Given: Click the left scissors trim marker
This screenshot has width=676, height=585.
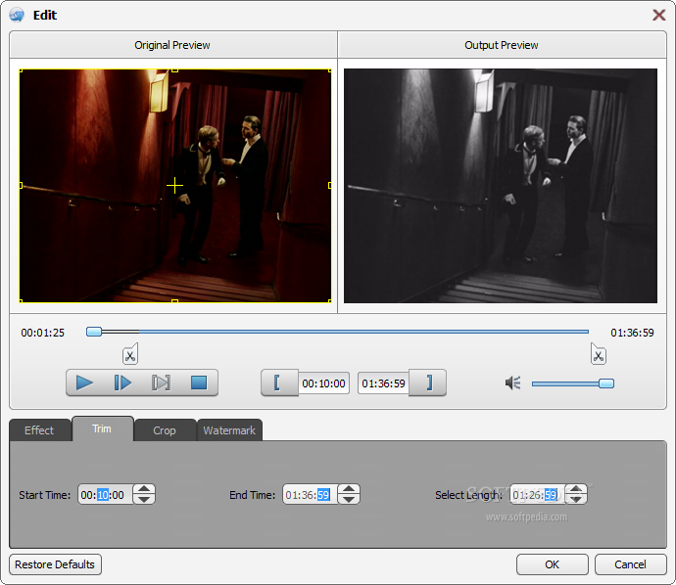Looking at the screenshot, I should (x=130, y=354).
